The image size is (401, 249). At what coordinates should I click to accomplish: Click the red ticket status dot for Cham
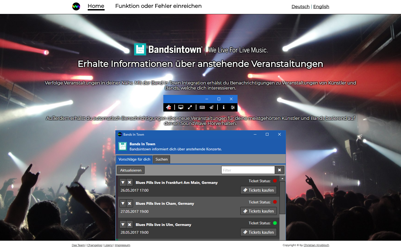275,202
